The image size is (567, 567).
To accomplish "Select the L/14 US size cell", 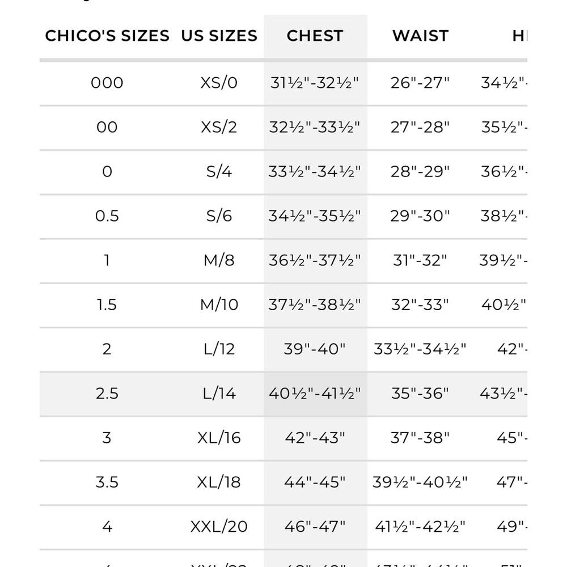I will (219, 393).
